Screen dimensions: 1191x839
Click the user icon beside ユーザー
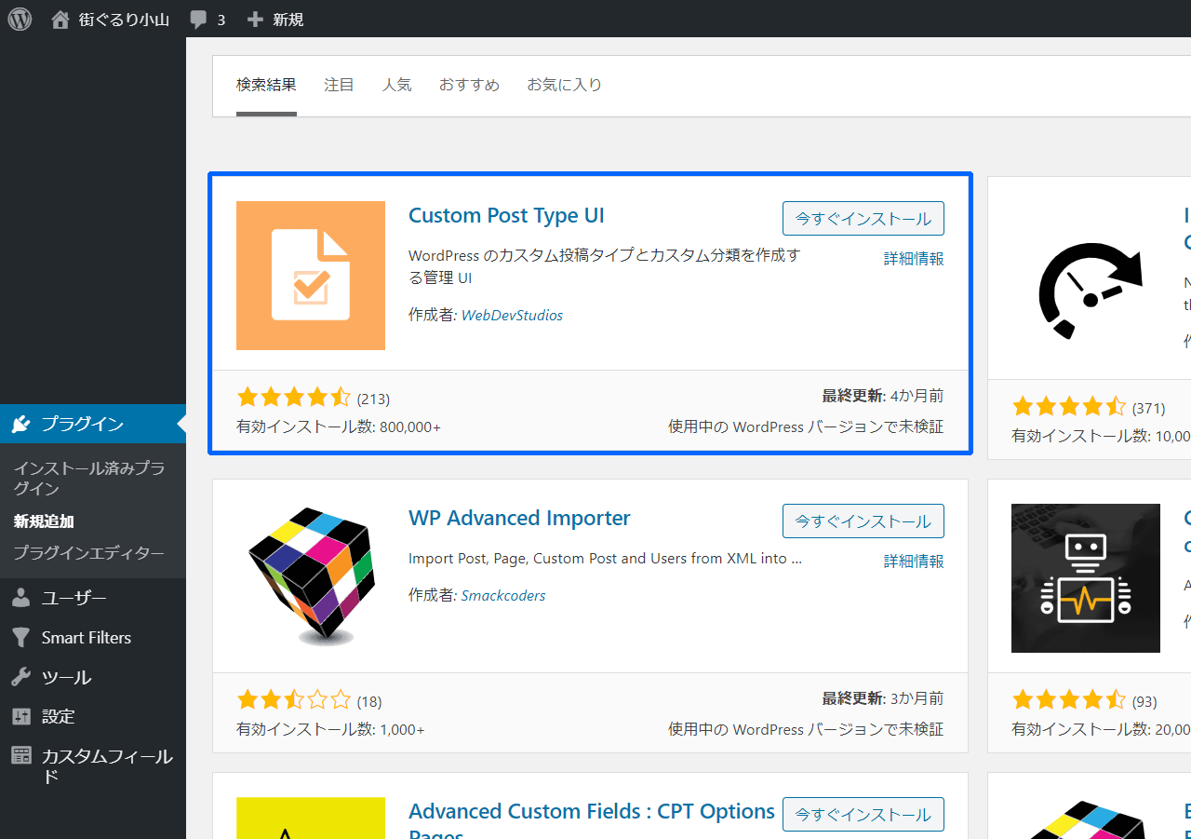pyautogui.click(x=20, y=599)
